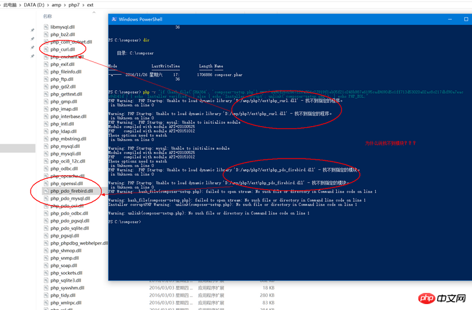
Task: Select the php_sysvshm.dll file name
Action: coord(67,288)
